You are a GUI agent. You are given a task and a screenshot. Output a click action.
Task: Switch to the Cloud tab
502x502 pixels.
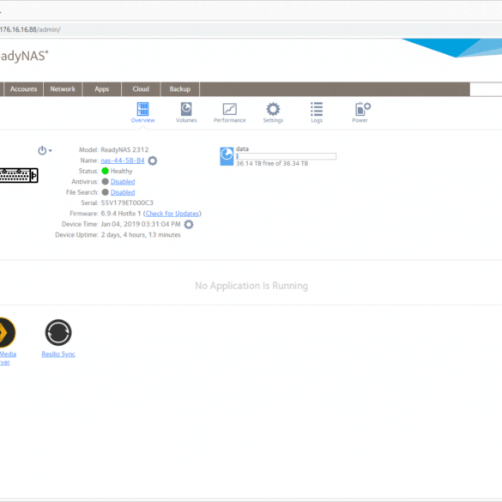point(141,89)
